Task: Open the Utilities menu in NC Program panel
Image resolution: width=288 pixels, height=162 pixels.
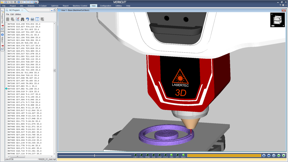Action: coord(18,14)
